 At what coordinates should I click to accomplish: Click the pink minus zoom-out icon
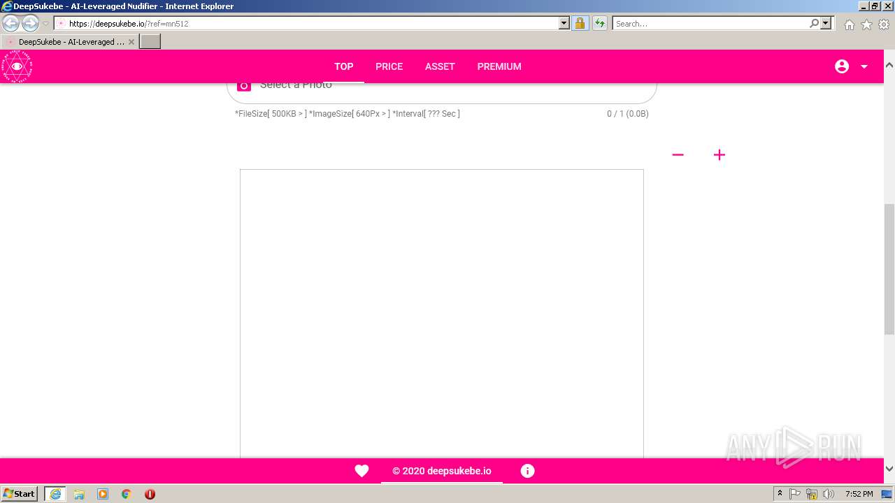[x=678, y=154]
